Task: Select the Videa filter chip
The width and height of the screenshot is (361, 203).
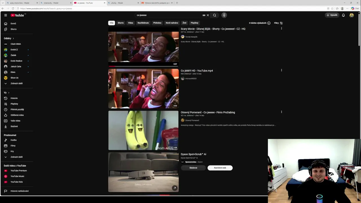Action: pos(131,23)
